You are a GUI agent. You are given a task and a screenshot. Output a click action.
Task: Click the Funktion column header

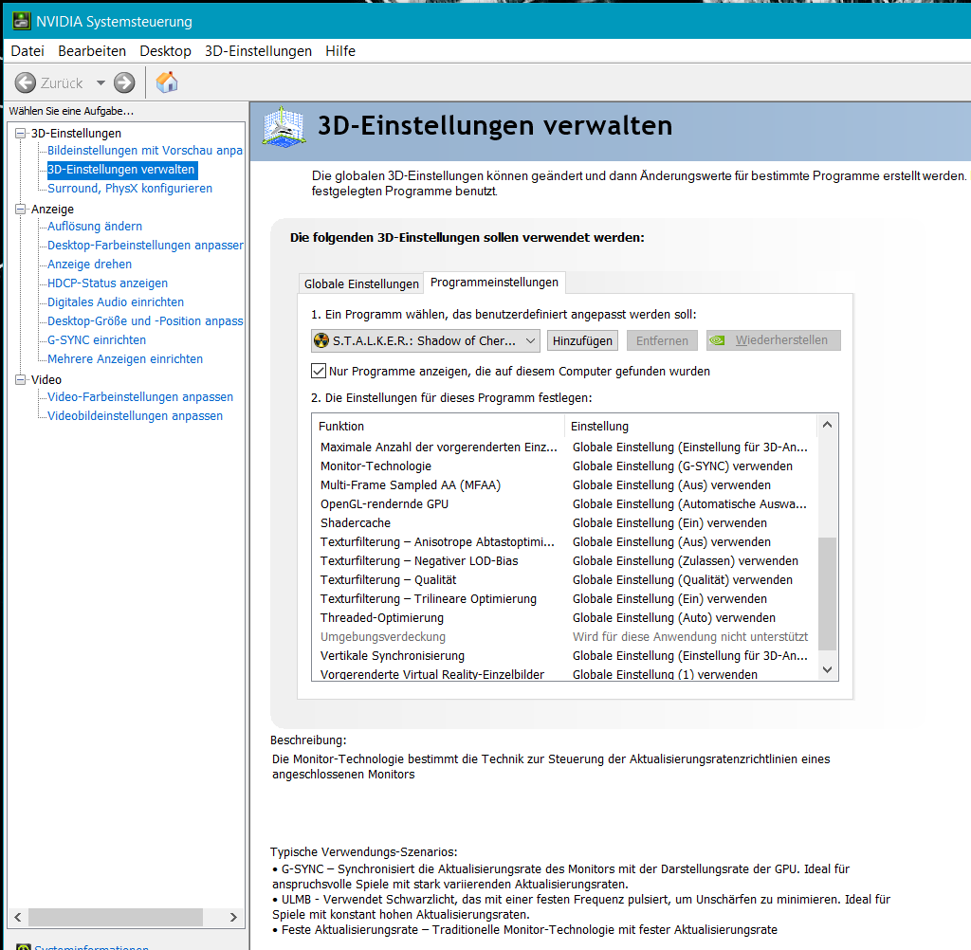click(x=438, y=426)
